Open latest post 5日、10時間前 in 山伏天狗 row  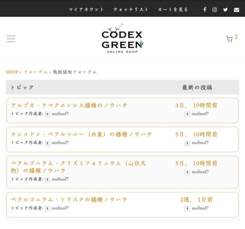196,163
